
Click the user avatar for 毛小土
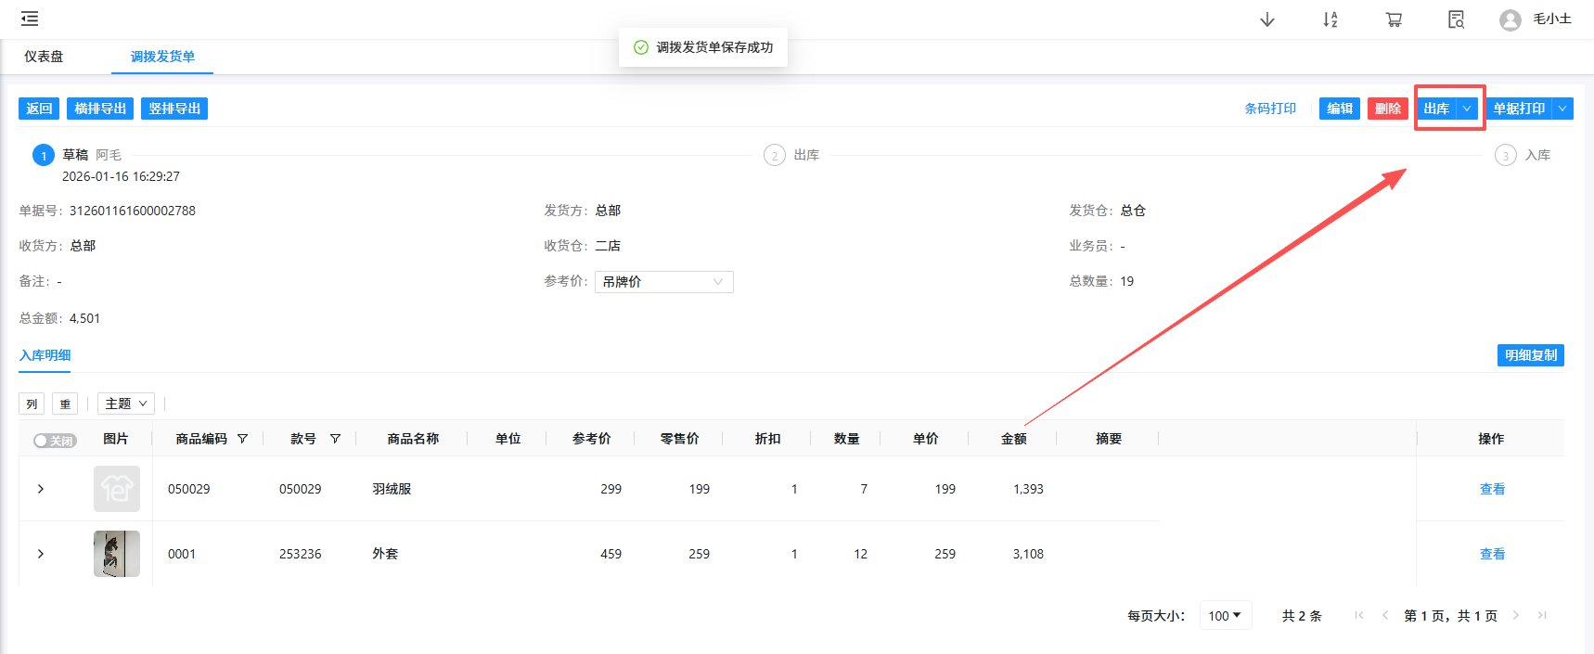click(x=1510, y=19)
